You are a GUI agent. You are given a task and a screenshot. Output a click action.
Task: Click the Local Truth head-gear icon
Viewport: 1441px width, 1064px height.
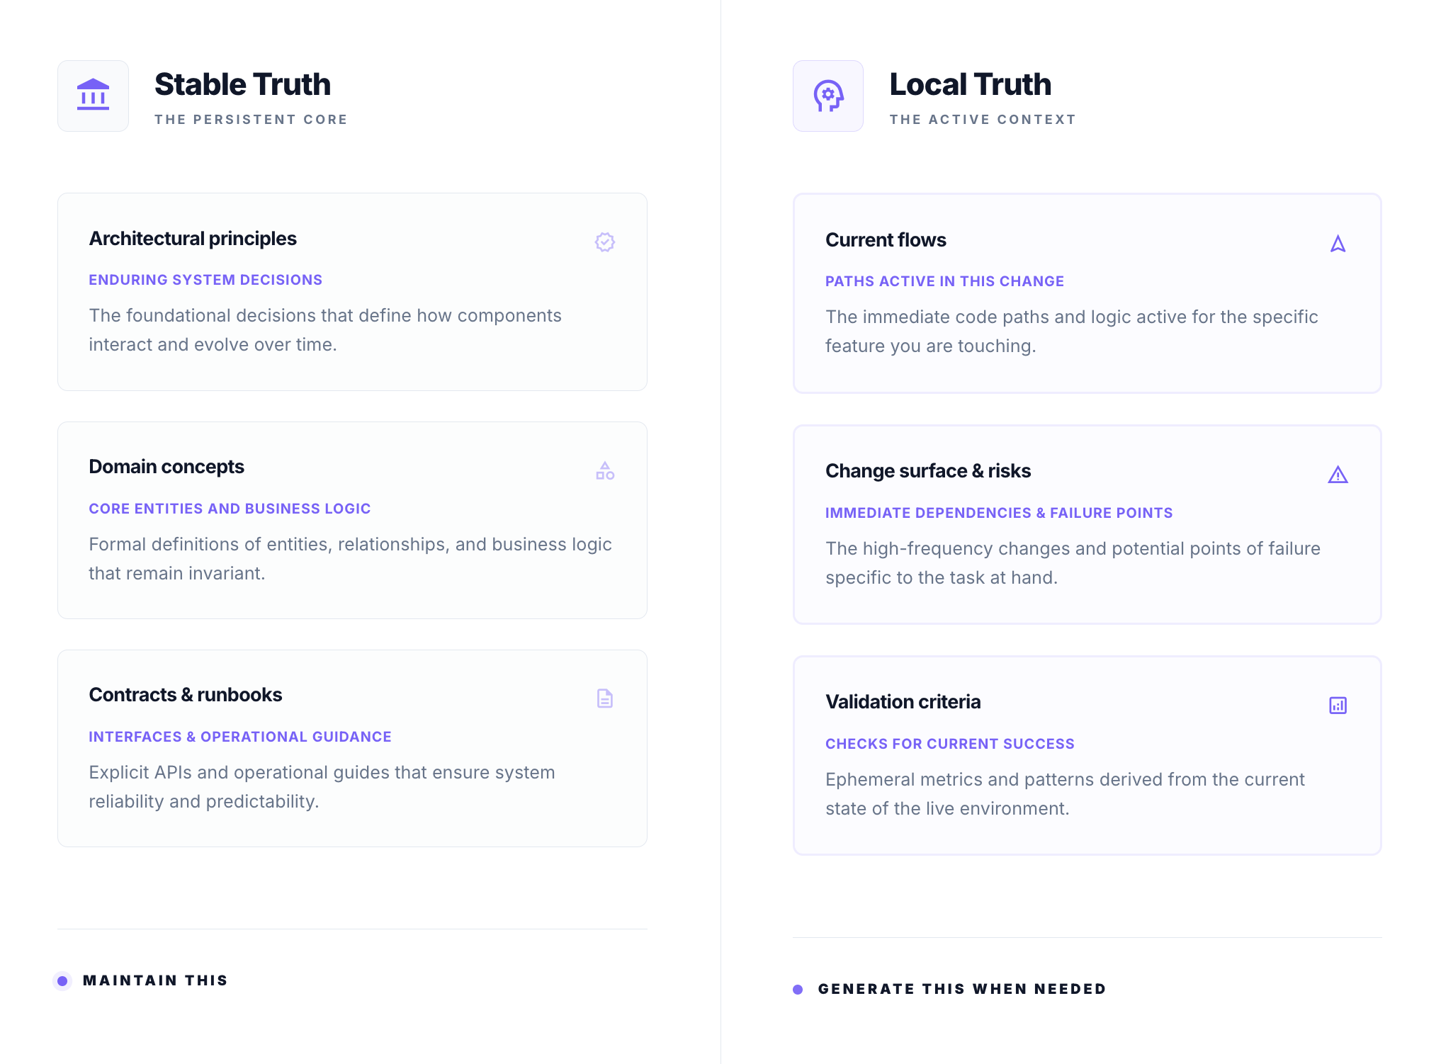click(x=827, y=96)
